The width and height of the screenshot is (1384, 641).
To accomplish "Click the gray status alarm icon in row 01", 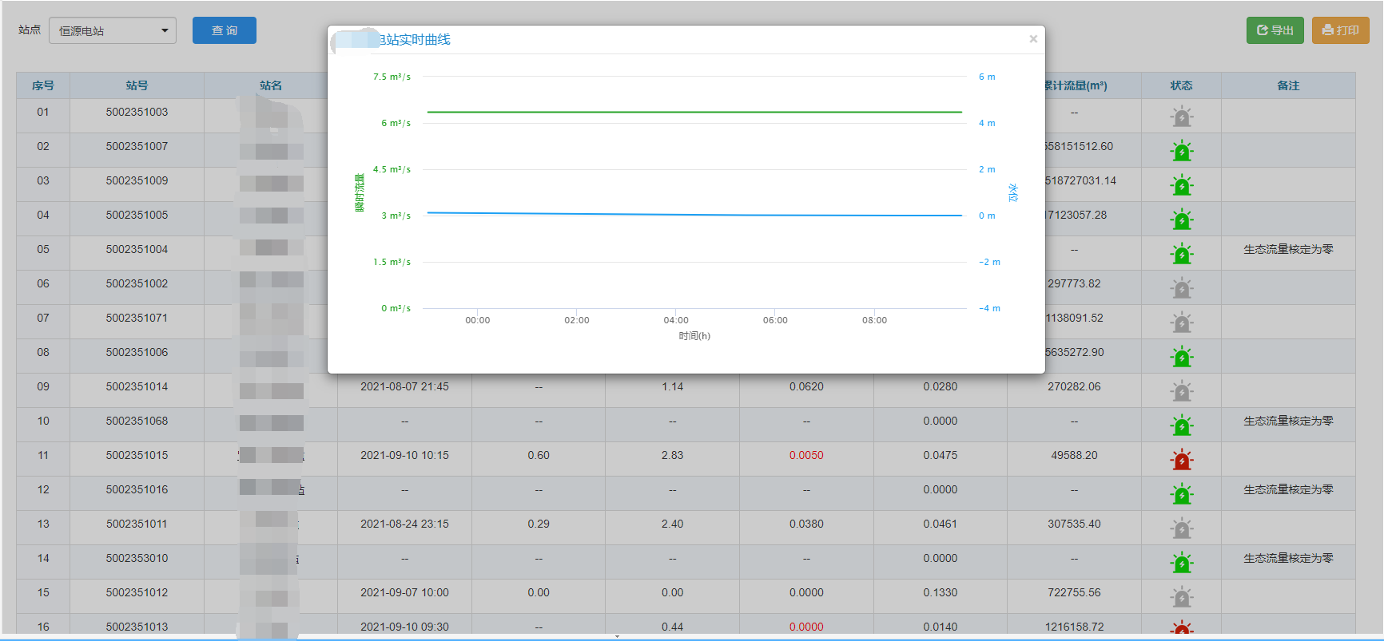I will (1181, 117).
